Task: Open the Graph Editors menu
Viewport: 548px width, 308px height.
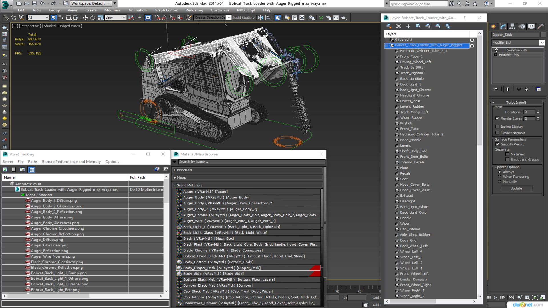Action: pyautogui.click(x=166, y=10)
